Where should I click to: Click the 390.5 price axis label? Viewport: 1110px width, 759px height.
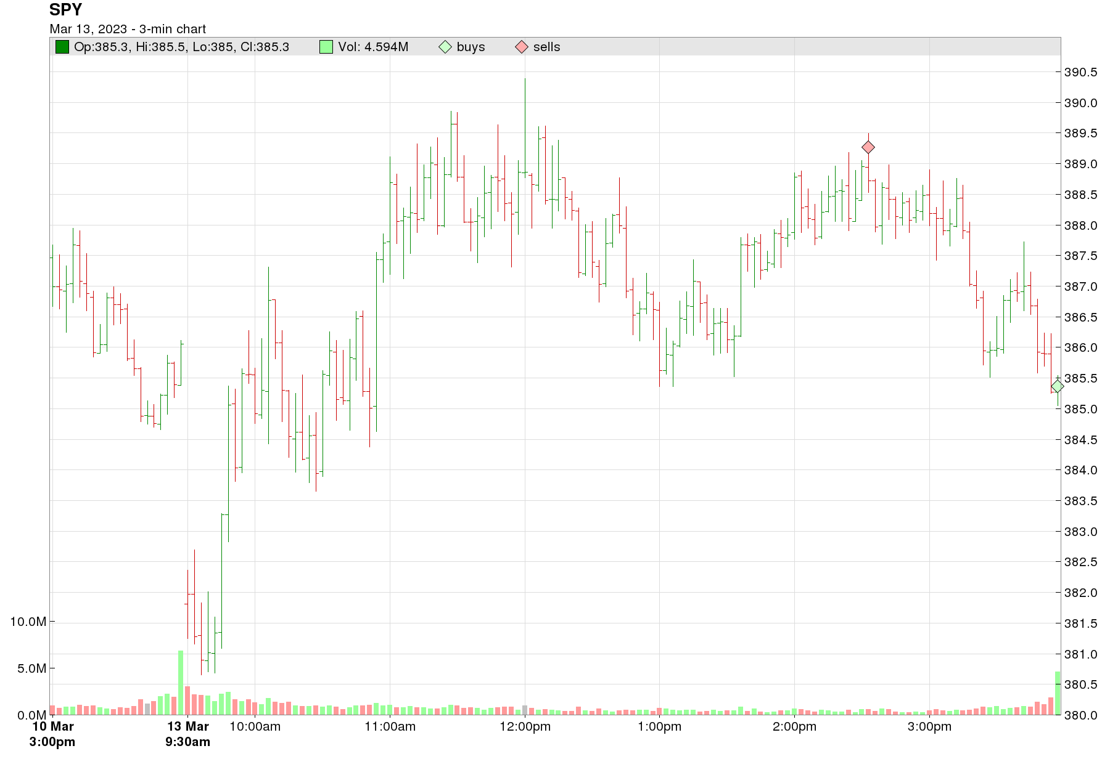tap(1081, 72)
